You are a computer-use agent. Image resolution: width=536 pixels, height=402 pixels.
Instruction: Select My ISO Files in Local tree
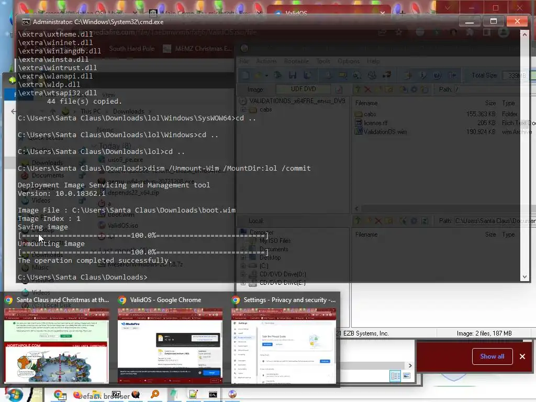click(274, 241)
